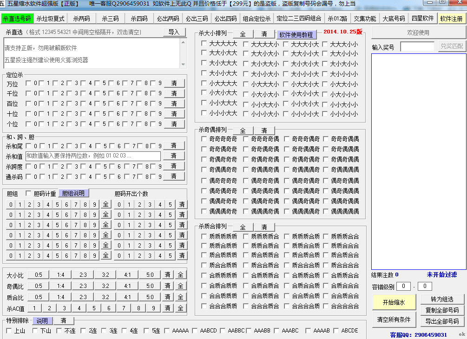
Task: Tick the 奇奇奇奇奇 checkbox
Action: pos(204,139)
